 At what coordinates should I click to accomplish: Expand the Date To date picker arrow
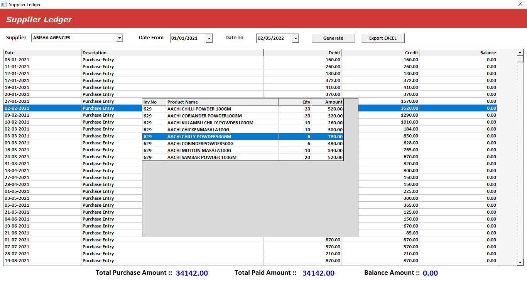coord(296,38)
